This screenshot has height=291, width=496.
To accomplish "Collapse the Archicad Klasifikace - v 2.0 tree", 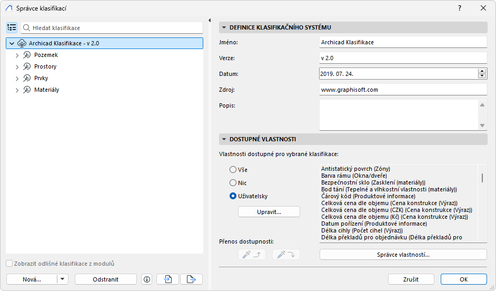I will tap(12, 43).
